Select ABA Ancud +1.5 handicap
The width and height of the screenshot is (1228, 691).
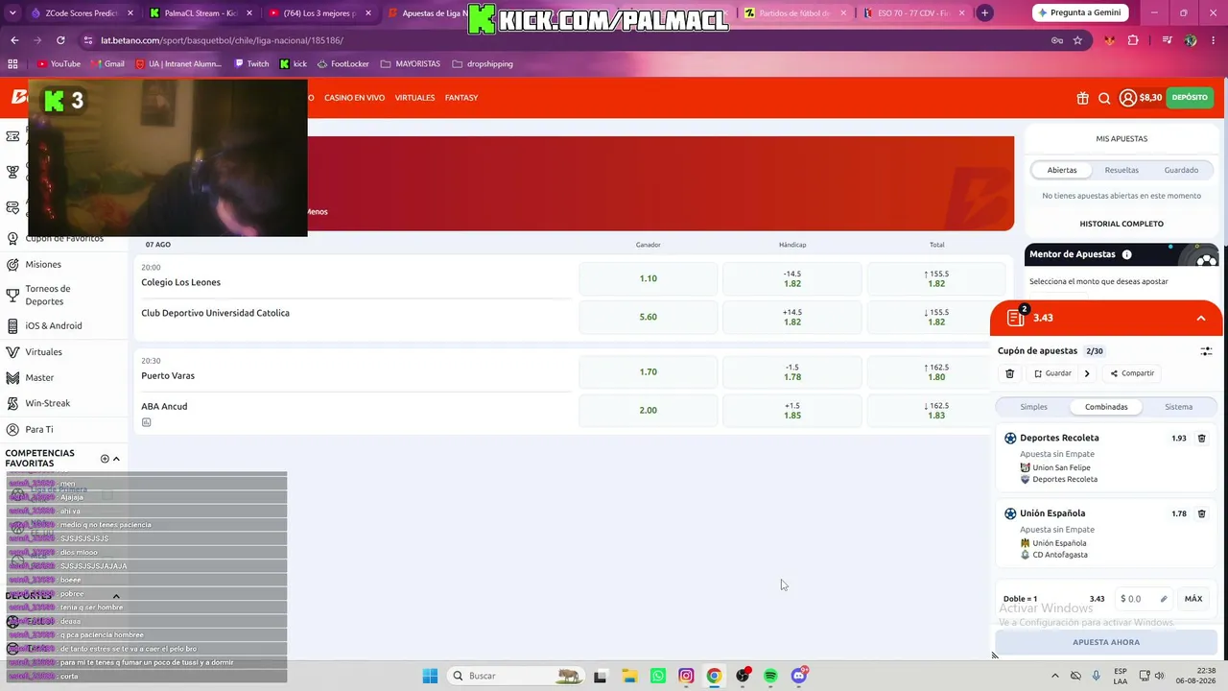tap(792, 410)
